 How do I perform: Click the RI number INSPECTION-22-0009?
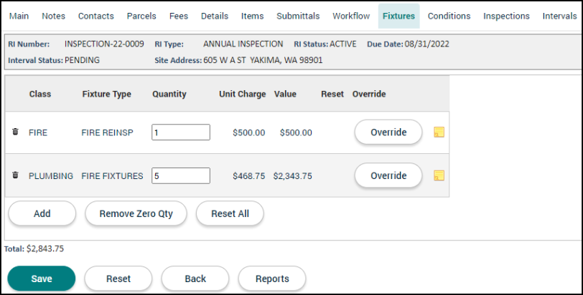coord(104,44)
